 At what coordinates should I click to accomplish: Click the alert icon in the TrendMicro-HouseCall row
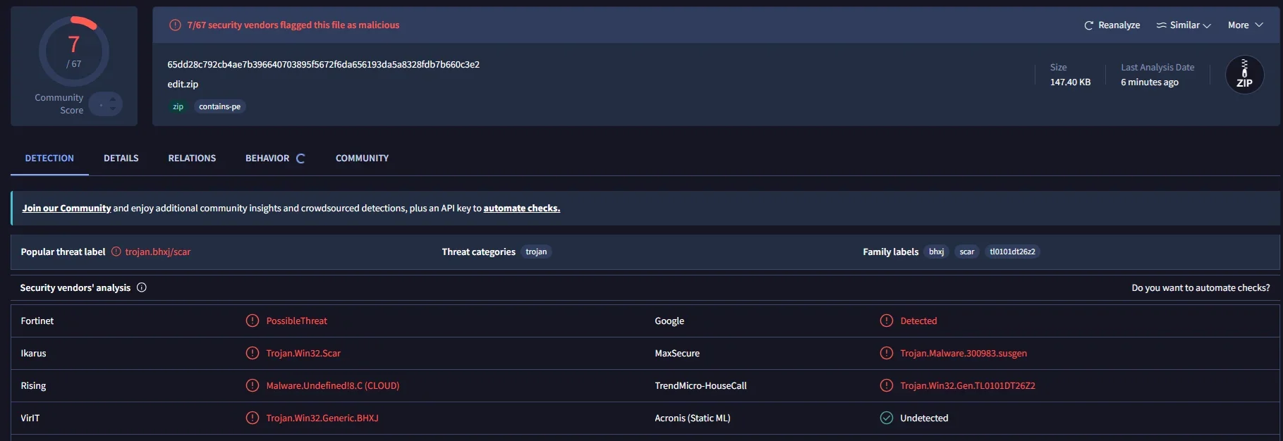click(887, 385)
